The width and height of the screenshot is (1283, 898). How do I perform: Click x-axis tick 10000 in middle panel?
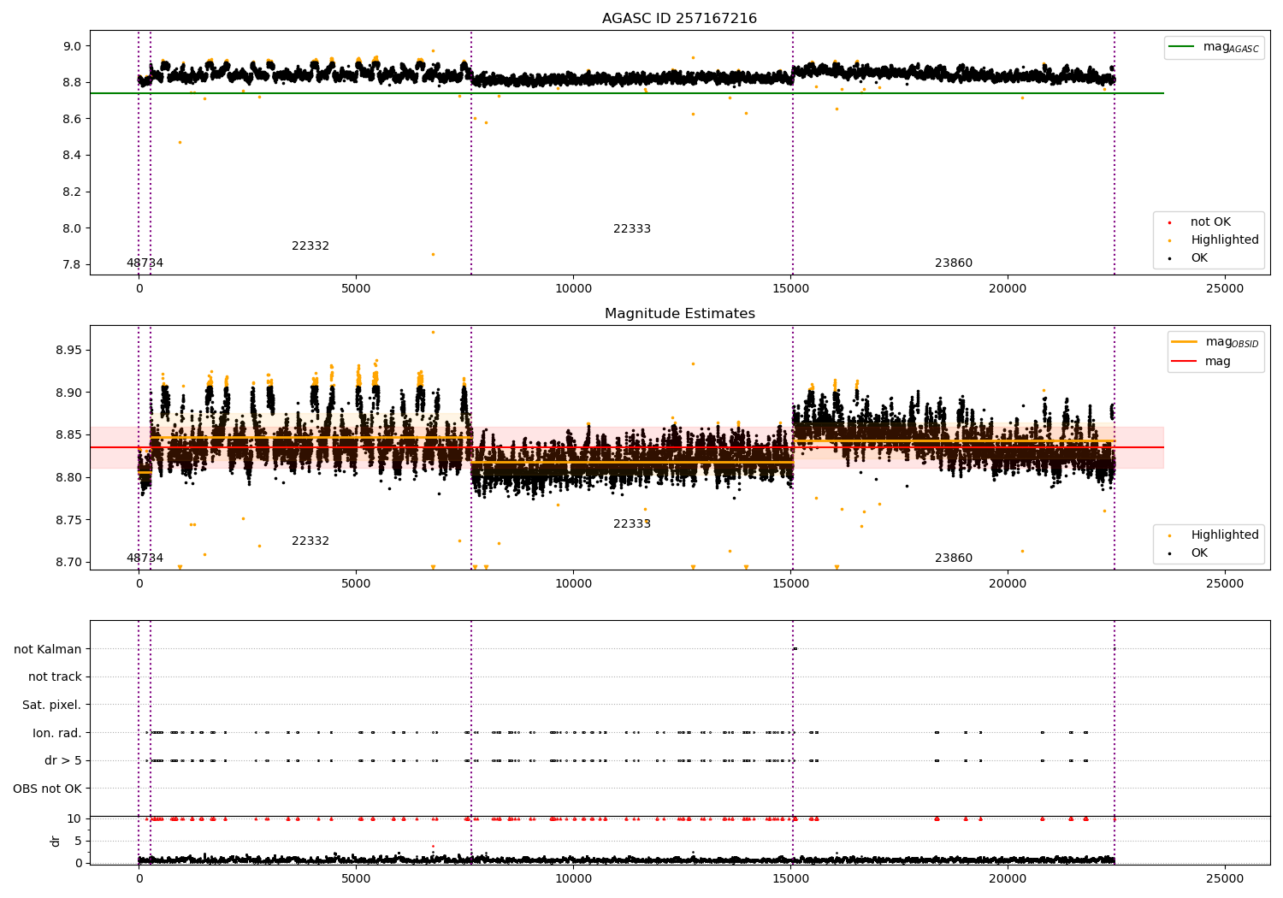[573, 584]
